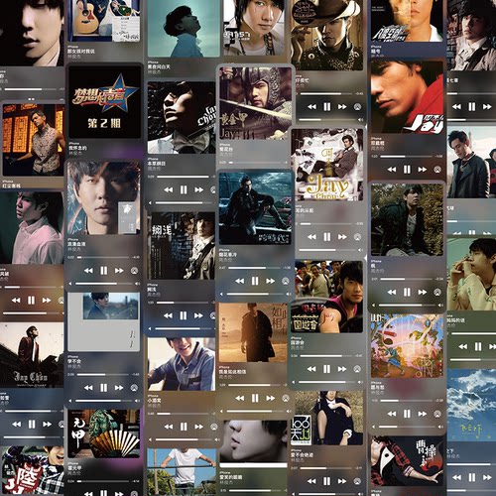Pause the song under the 如此相信 sepia cover
496x496 pixels.
tap(255, 398)
